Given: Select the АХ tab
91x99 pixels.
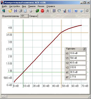Looking at the screenshot, I should click(24, 16).
